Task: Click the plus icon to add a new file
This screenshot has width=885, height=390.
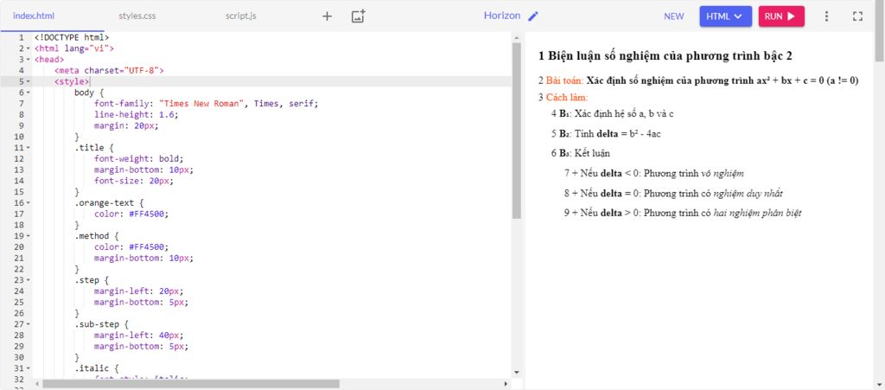Action: (x=327, y=16)
